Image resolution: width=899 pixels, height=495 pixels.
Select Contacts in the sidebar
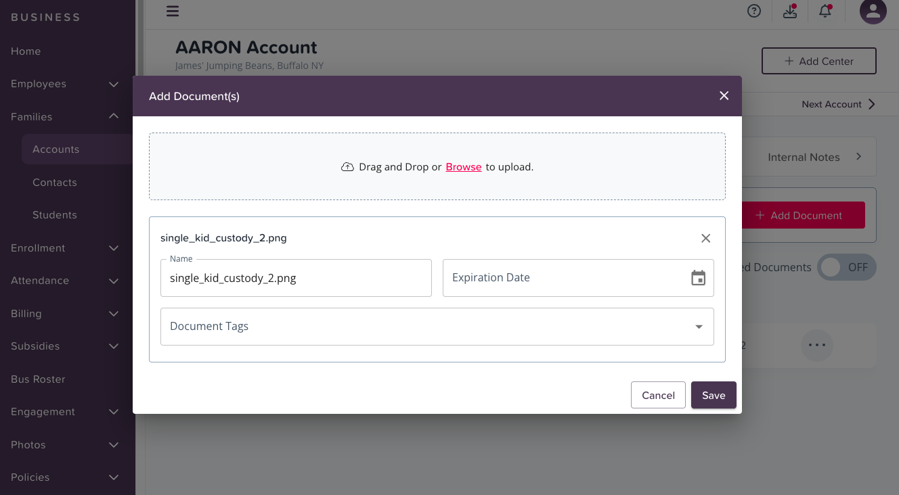(55, 183)
